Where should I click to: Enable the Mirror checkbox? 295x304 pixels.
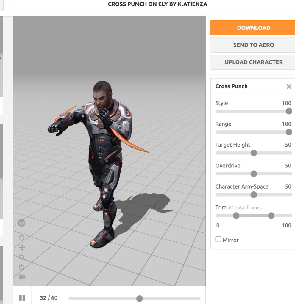click(x=218, y=239)
